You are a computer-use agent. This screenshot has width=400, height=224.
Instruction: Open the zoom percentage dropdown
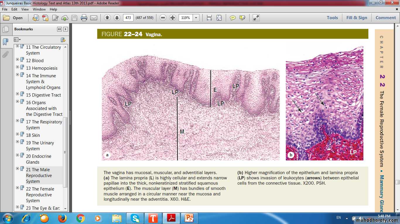tap(196, 18)
